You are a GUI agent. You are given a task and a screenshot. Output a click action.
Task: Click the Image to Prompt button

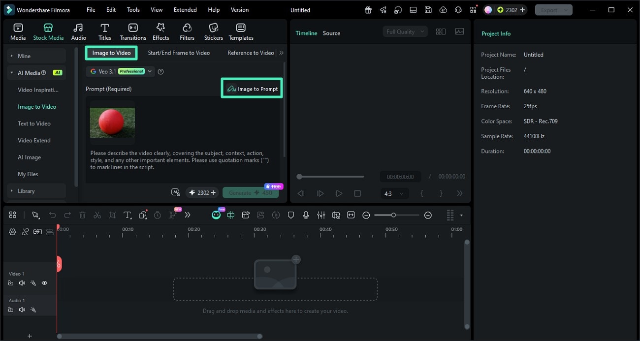pos(252,89)
